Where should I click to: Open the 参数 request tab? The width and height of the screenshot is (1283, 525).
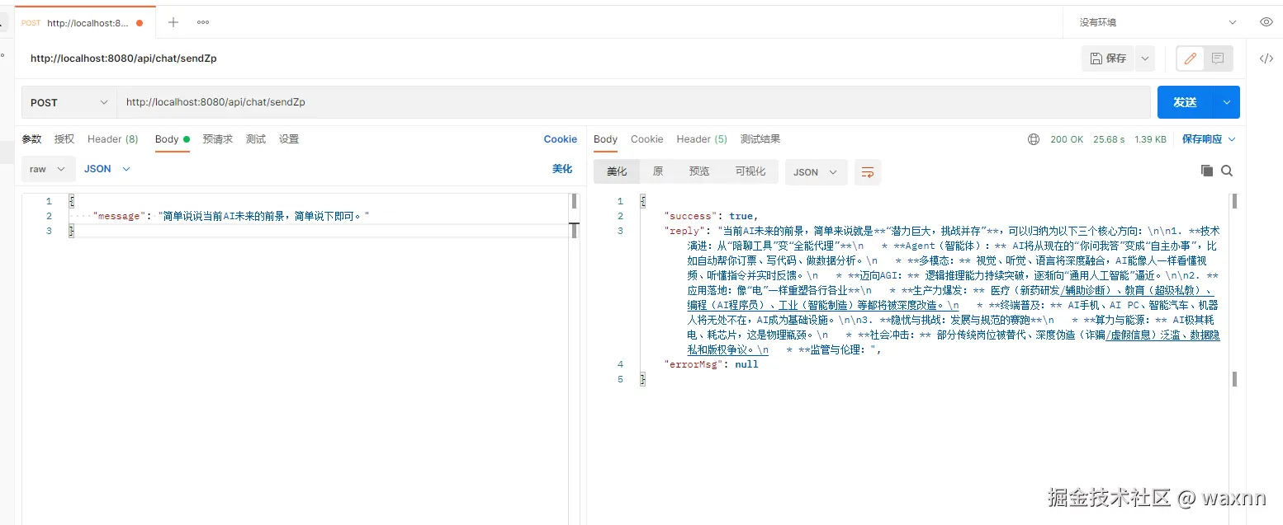click(31, 139)
